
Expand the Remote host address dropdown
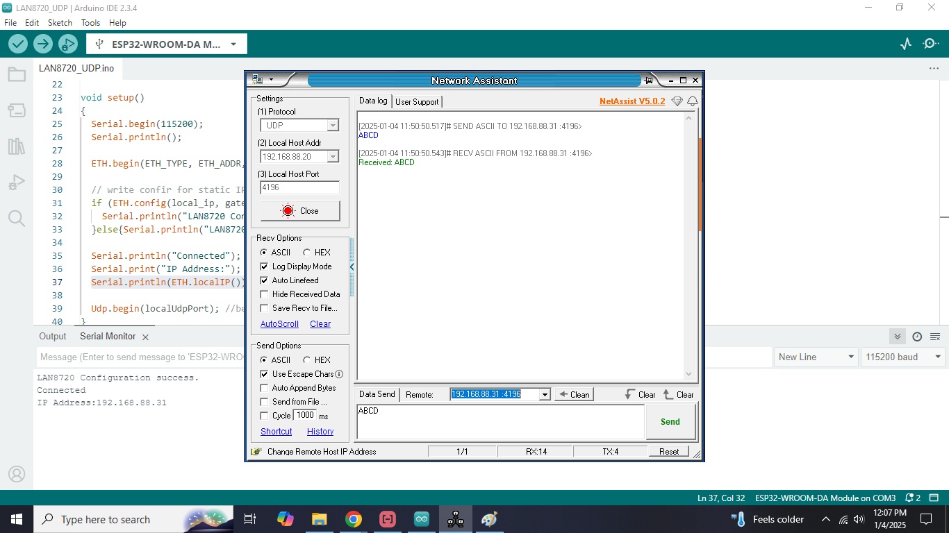click(x=545, y=395)
